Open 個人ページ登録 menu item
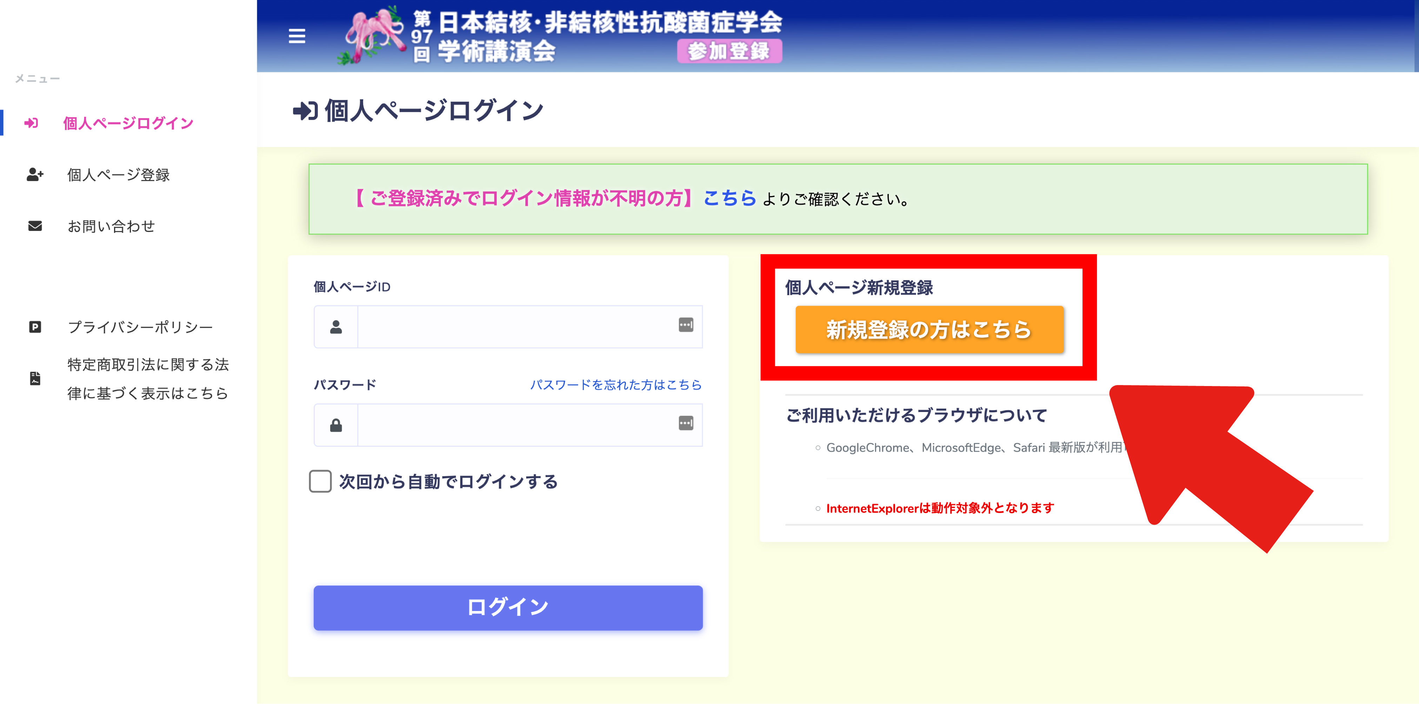Image resolution: width=1419 pixels, height=704 pixels. point(119,175)
